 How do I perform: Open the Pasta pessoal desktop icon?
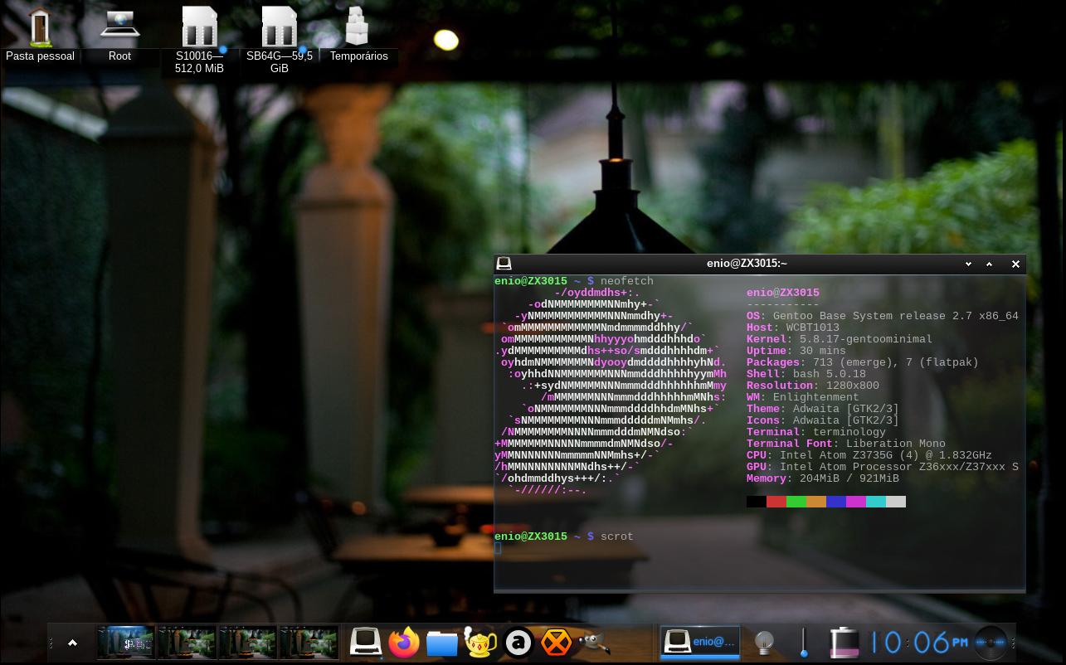[40, 33]
